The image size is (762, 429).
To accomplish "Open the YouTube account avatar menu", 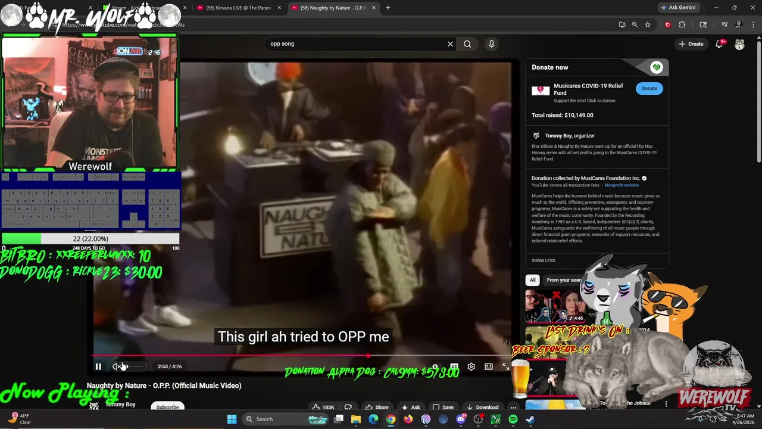I will click(x=739, y=44).
